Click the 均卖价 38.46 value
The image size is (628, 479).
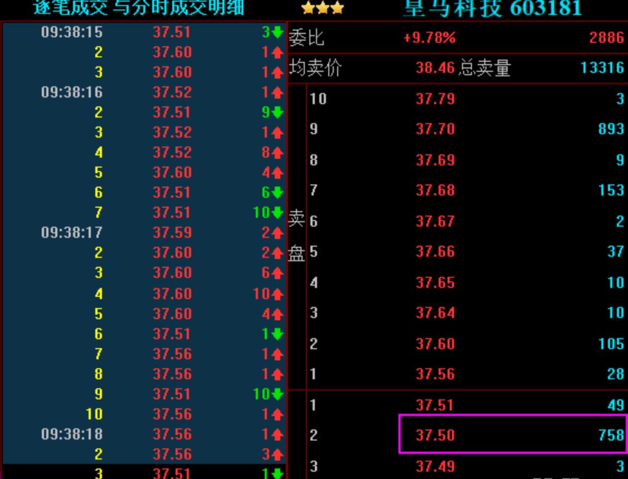[435, 69]
